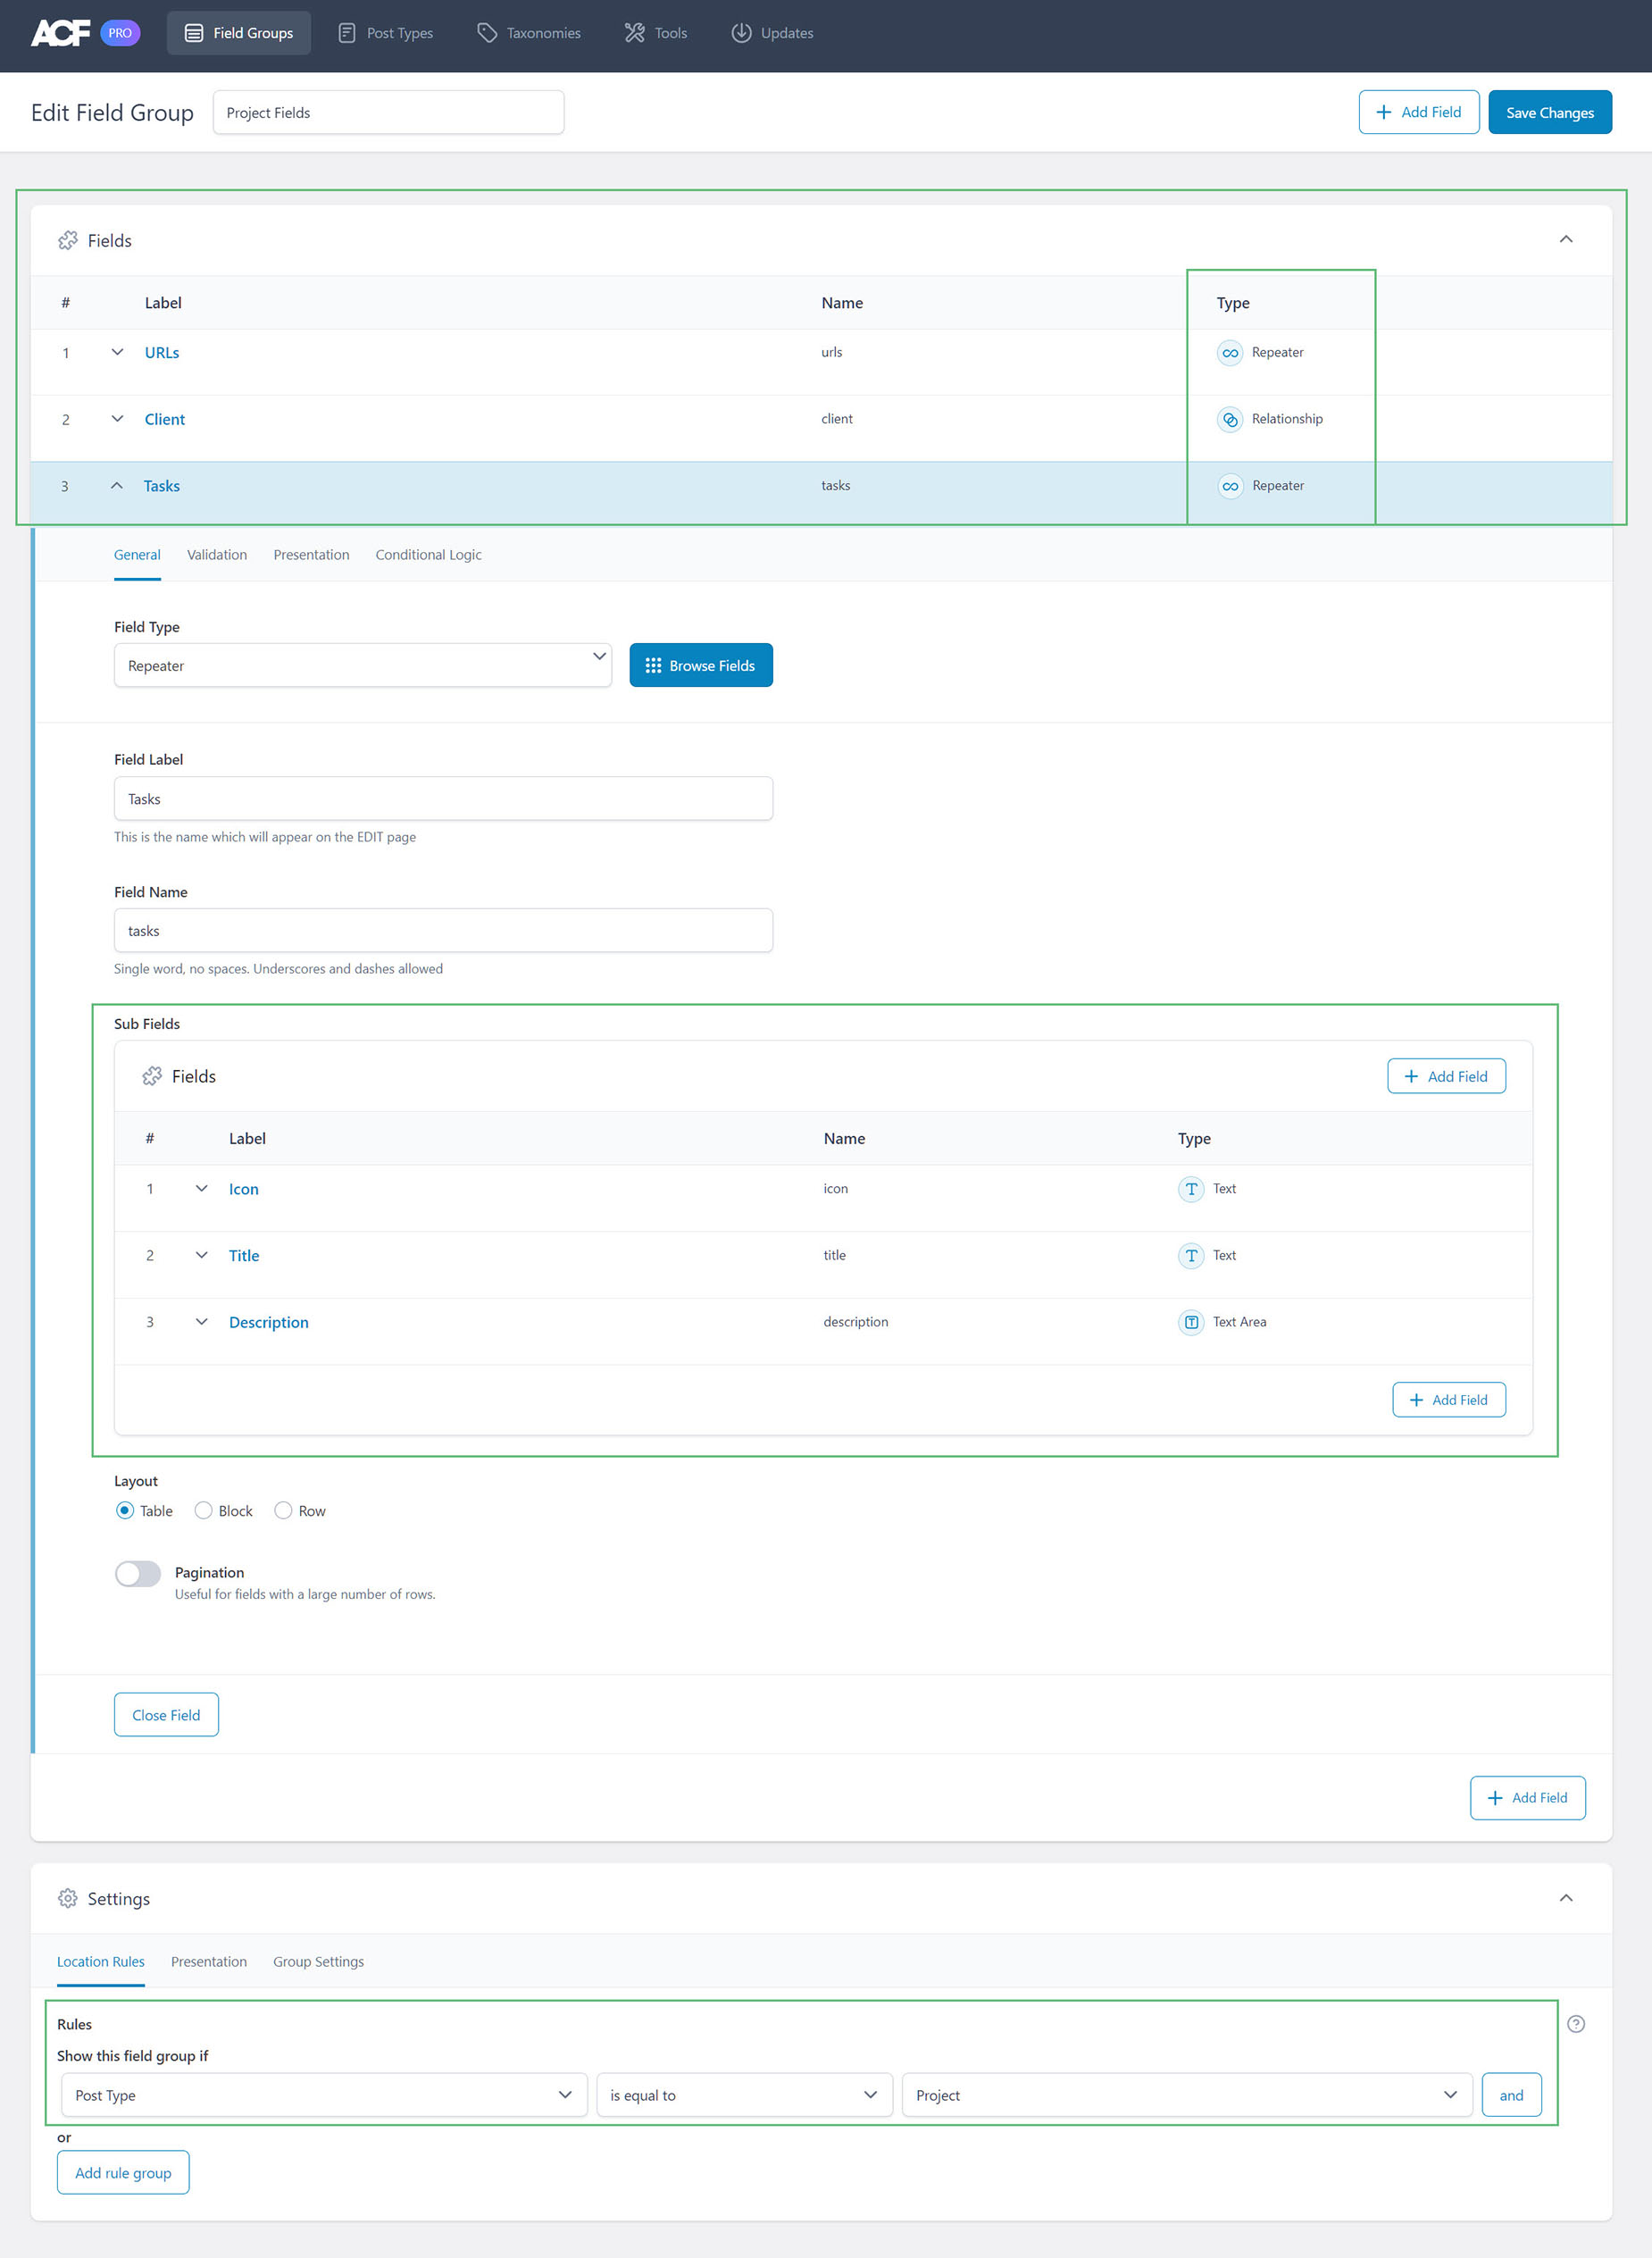The width and height of the screenshot is (1652, 2258).
Task: Collapse the Tasks field row
Action: (x=117, y=485)
